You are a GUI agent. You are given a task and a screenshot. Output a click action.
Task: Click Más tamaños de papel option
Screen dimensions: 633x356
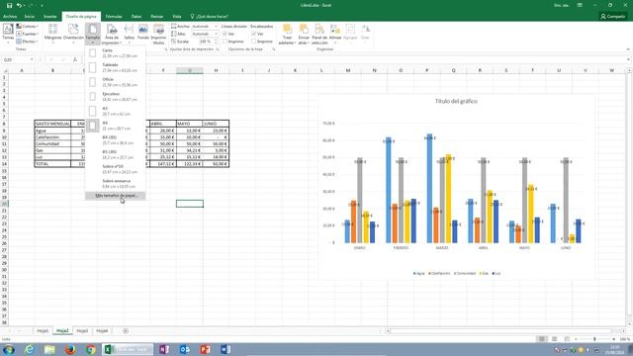coord(115,196)
